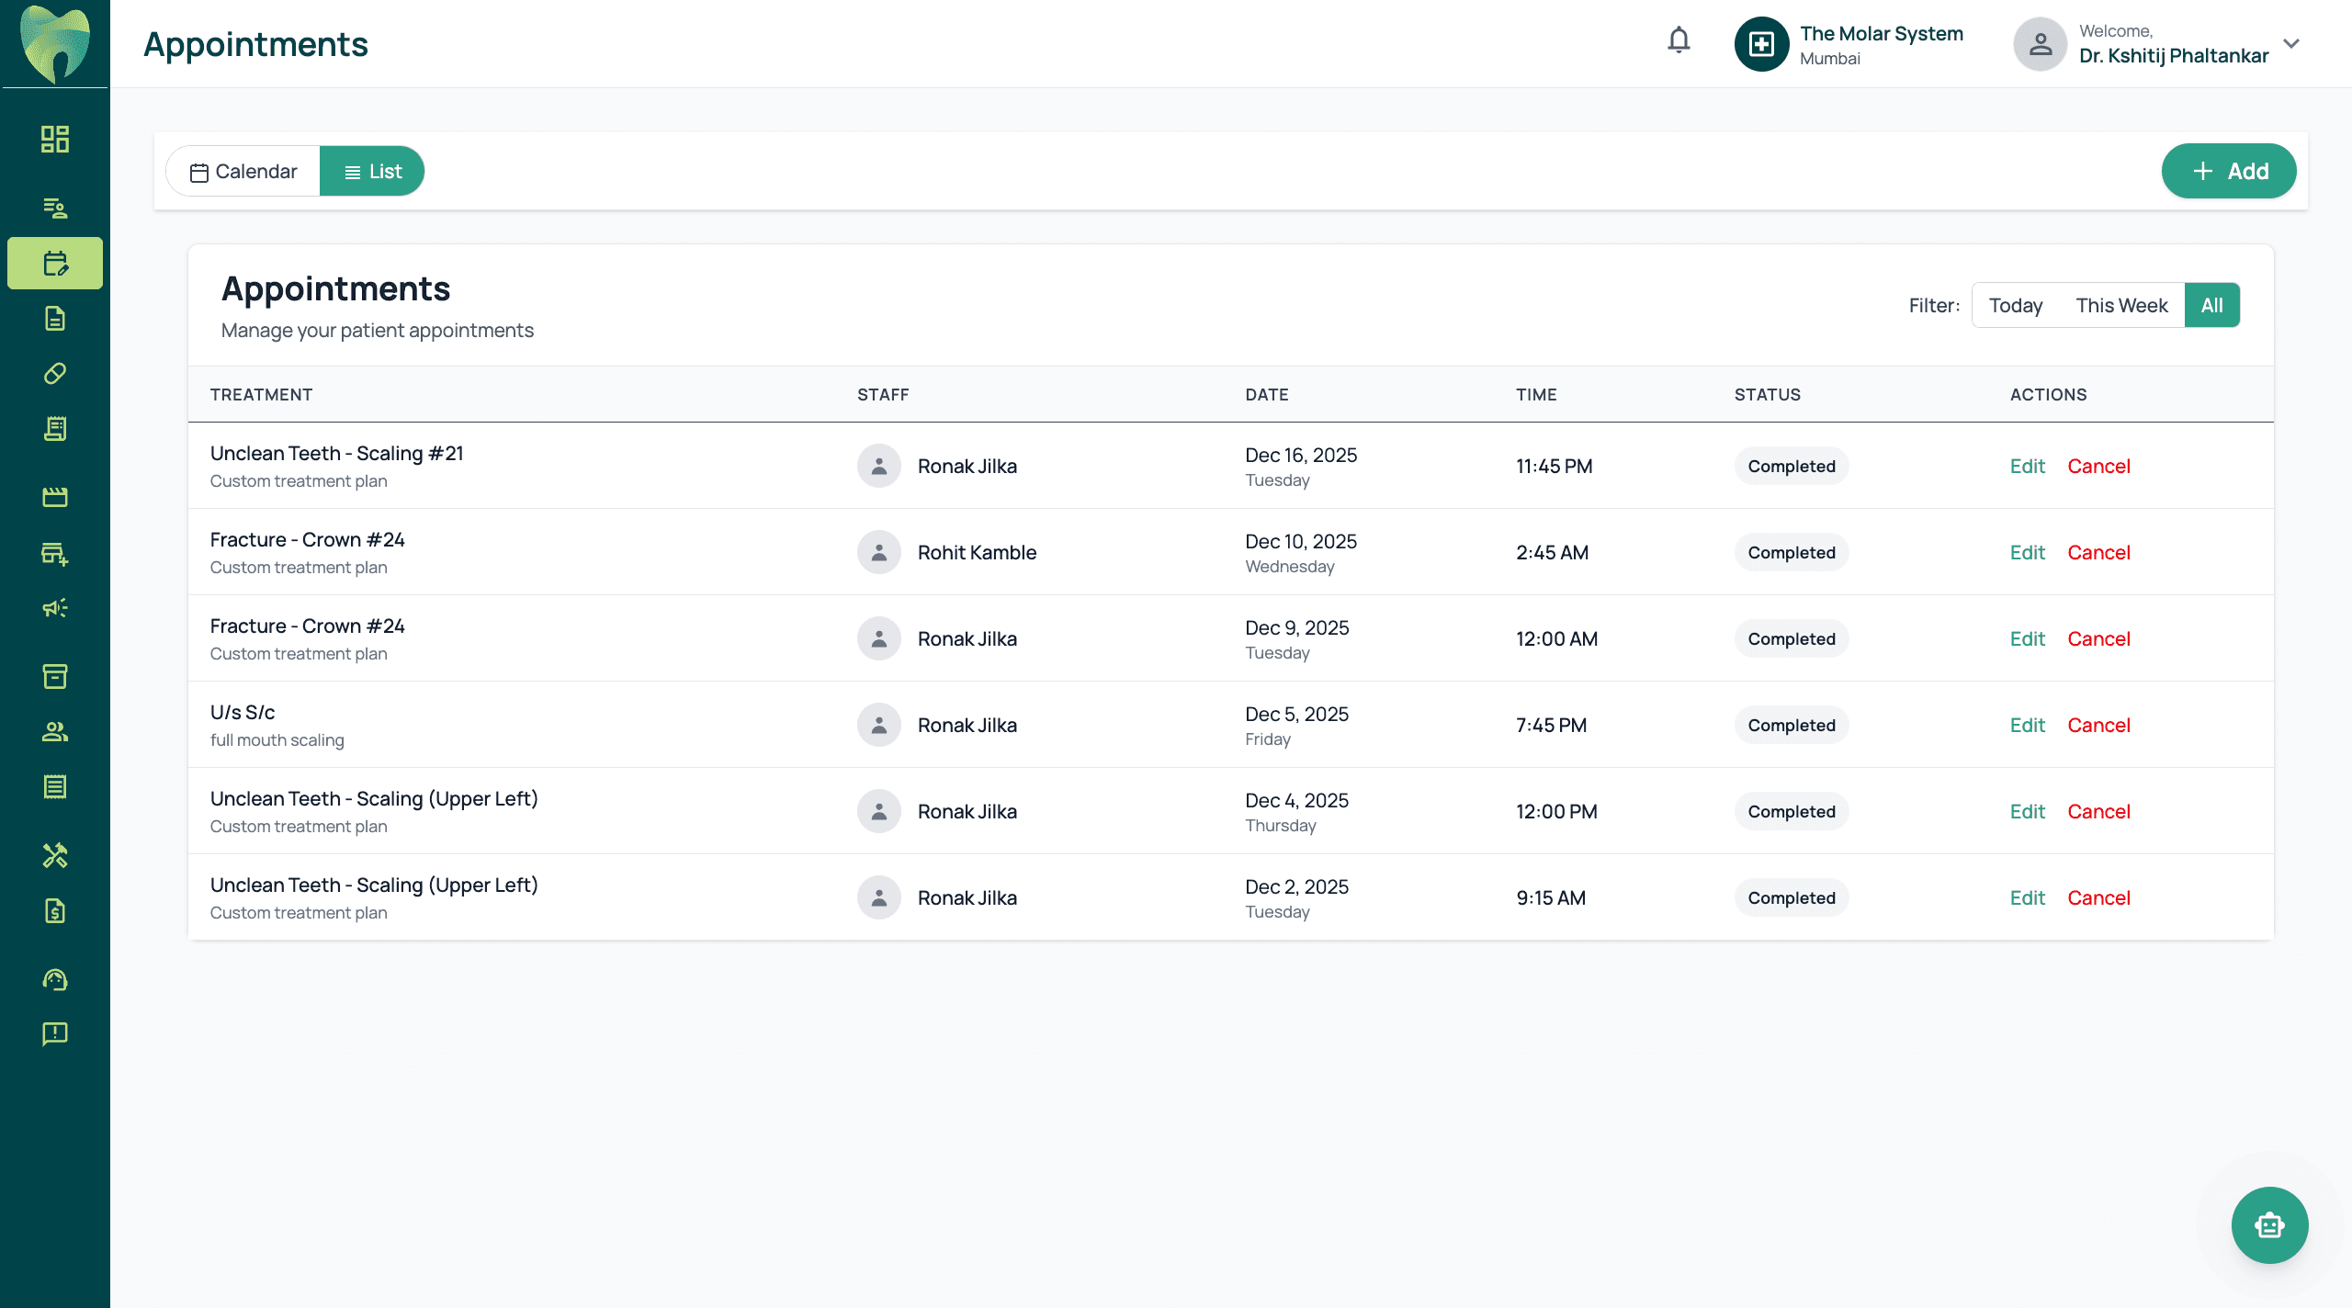Select the List view toggle
The image size is (2352, 1308).
coord(372,172)
